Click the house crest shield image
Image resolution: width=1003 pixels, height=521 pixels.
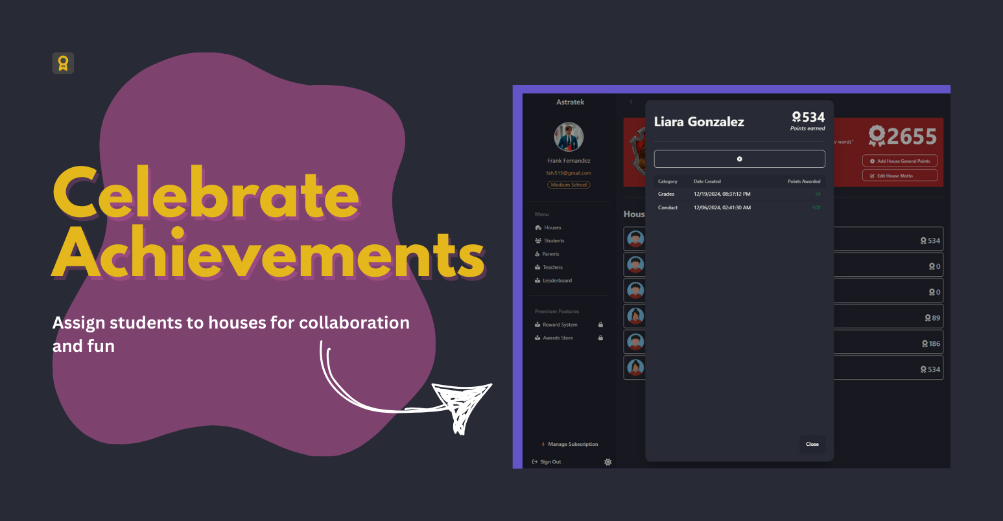click(x=636, y=152)
